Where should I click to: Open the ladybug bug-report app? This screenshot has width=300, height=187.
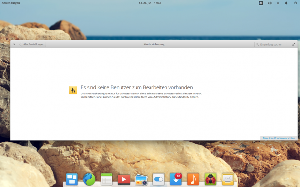(210, 179)
